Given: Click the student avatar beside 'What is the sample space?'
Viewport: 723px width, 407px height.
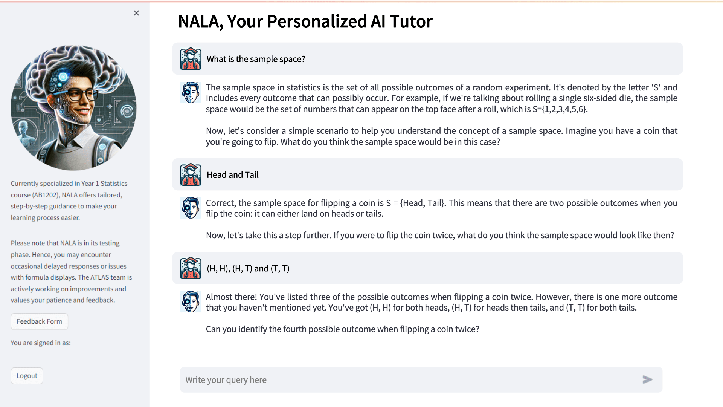Looking at the screenshot, I should click(191, 58).
